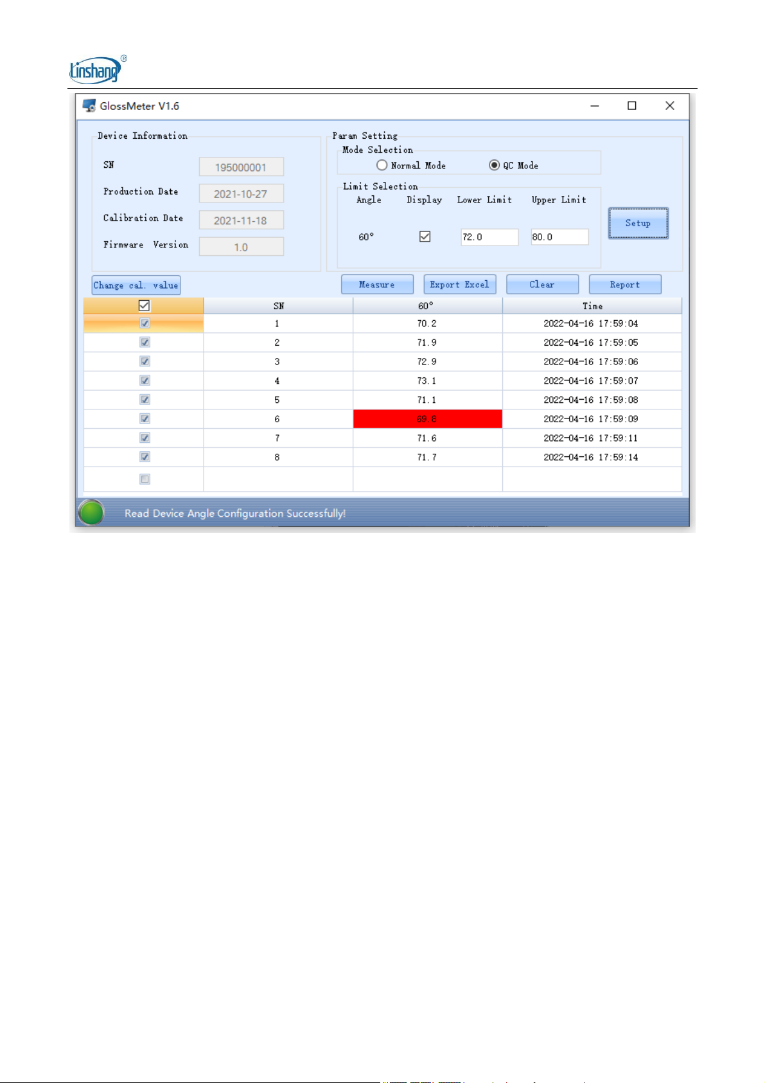Click the green status indicator light
This screenshot has width=765, height=1083.
click(x=91, y=513)
